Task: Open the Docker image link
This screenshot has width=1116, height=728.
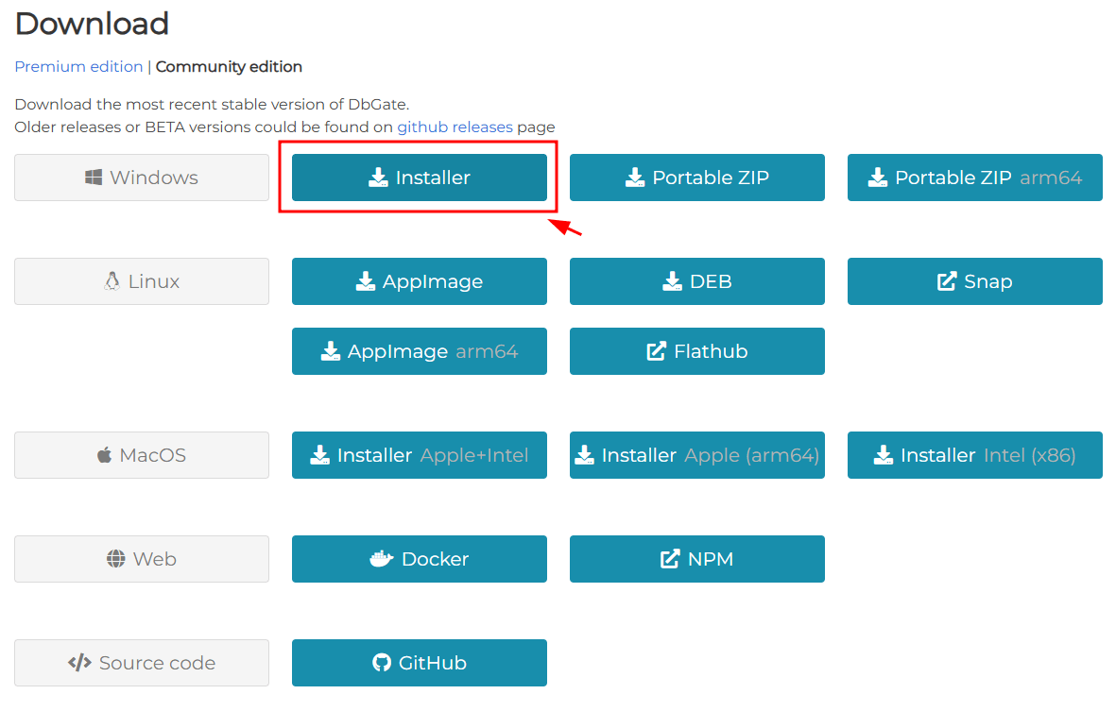Action: pos(420,559)
